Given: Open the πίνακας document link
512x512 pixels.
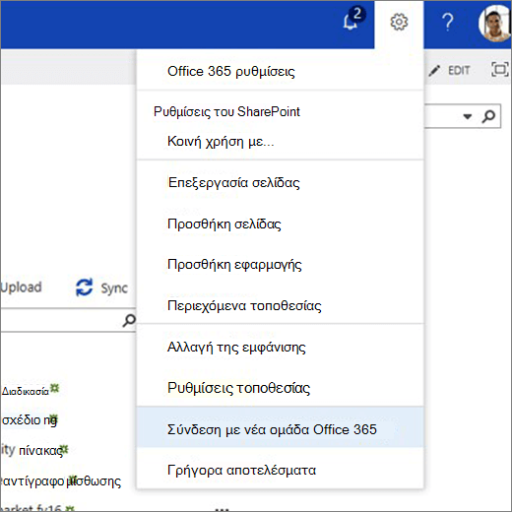Looking at the screenshot, I should (x=40, y=451).
